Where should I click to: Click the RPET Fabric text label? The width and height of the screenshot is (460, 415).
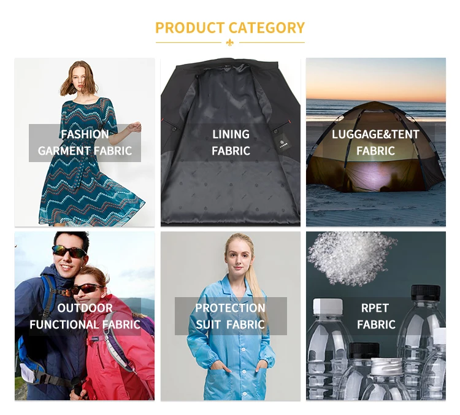coord(376,316)
